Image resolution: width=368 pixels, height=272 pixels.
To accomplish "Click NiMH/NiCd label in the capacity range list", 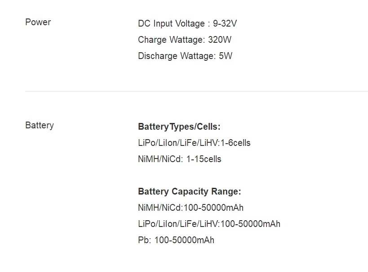I will click(x=160, y=208).
